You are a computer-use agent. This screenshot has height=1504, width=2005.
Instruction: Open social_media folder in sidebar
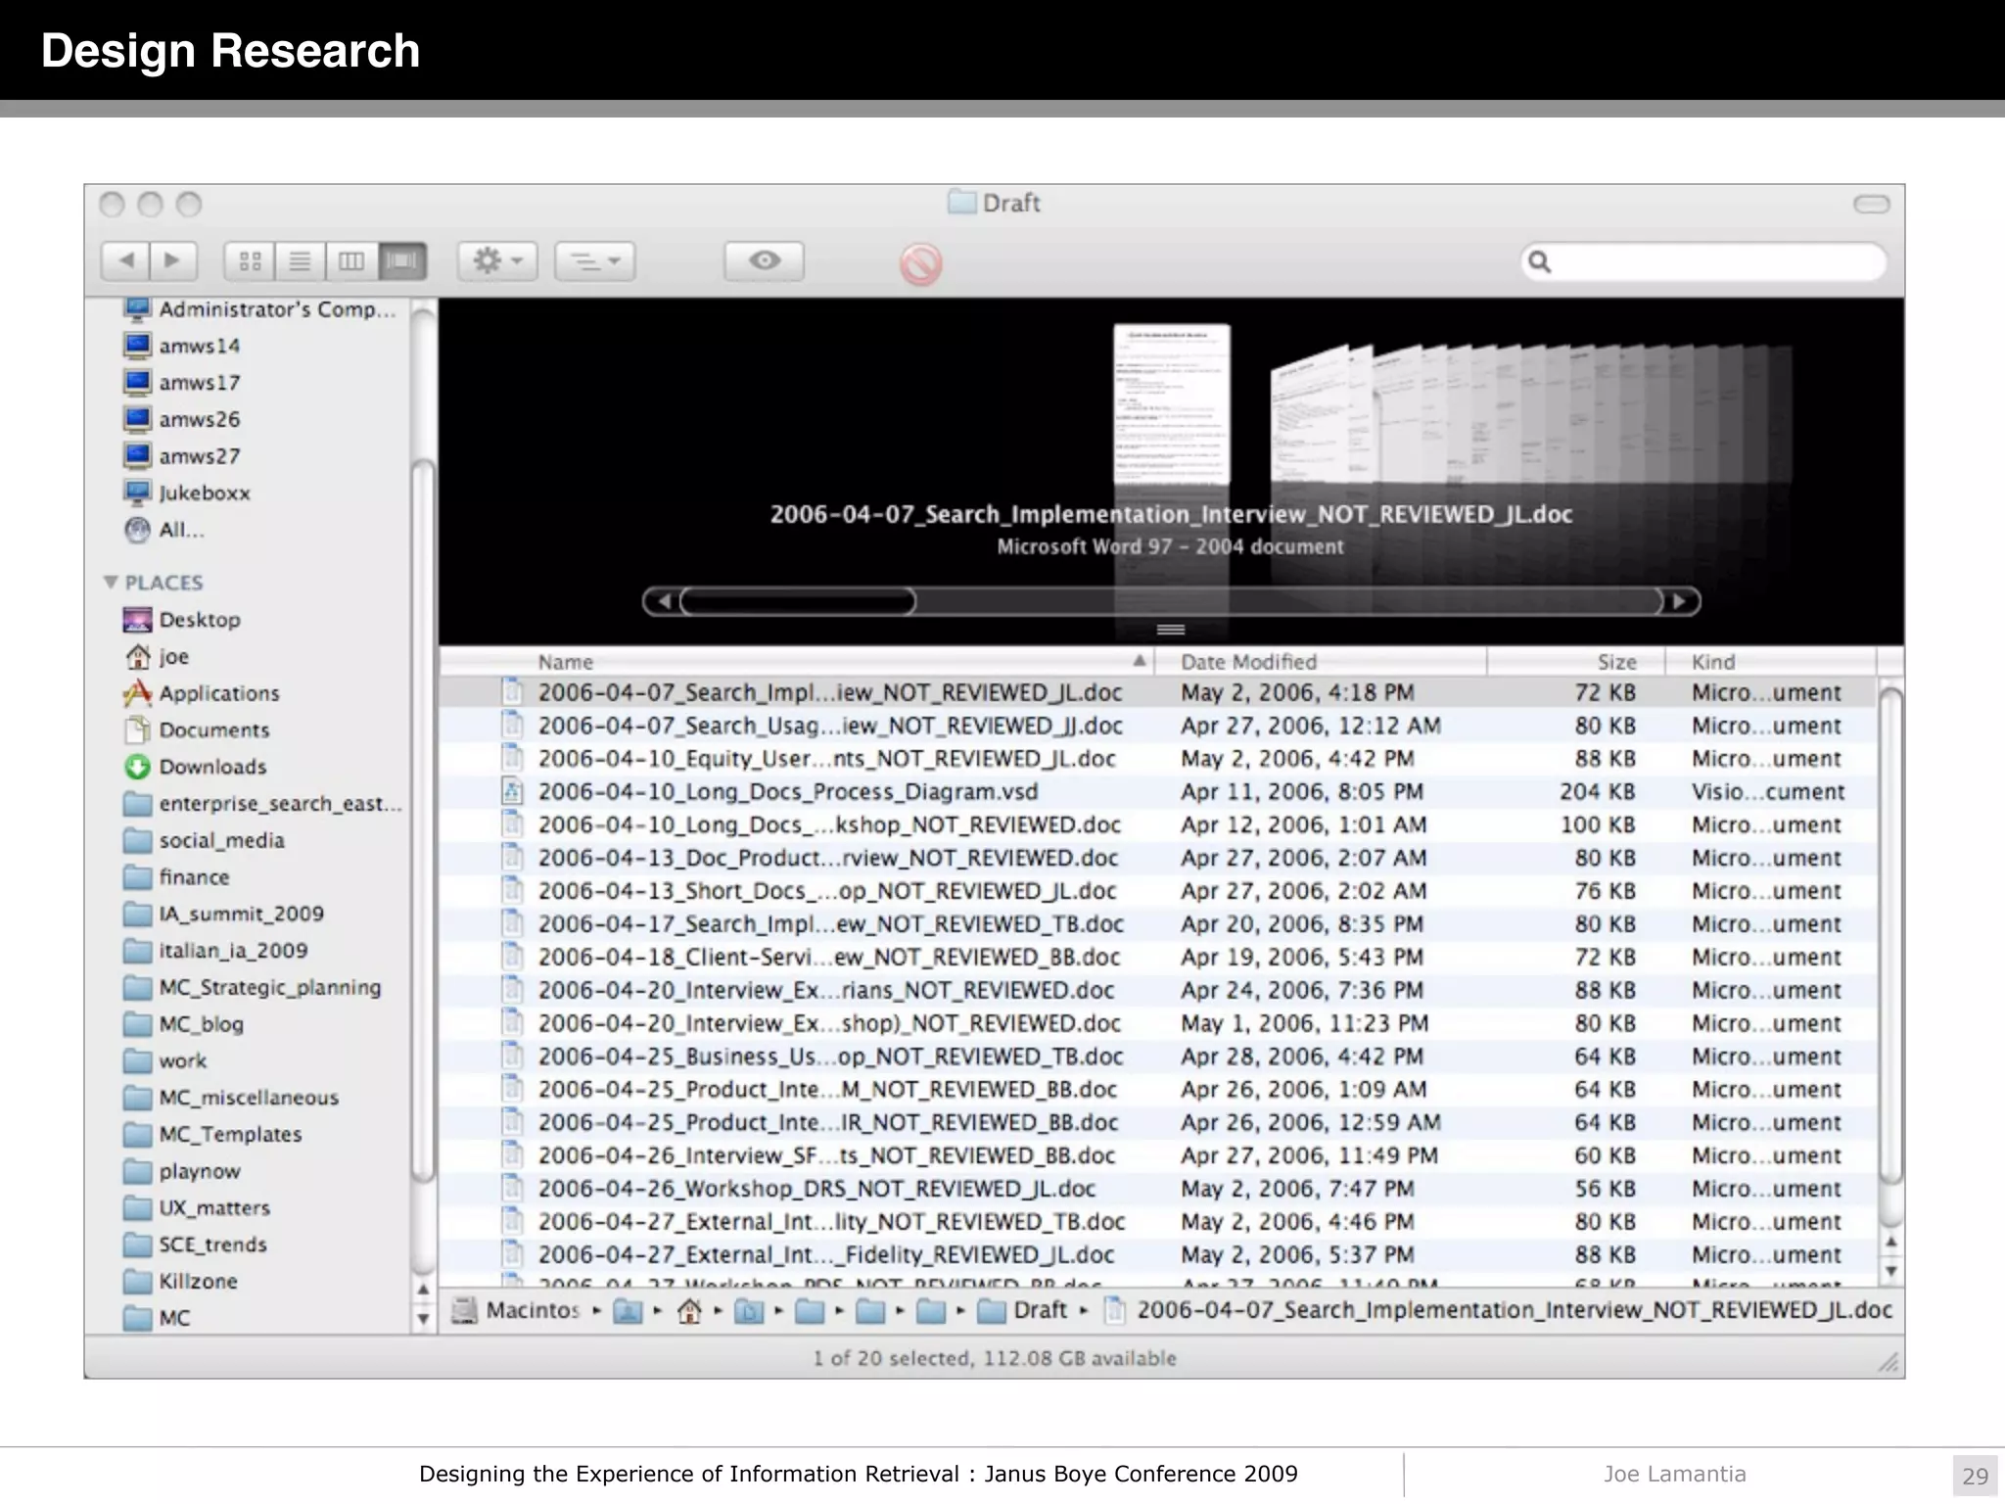205,840
